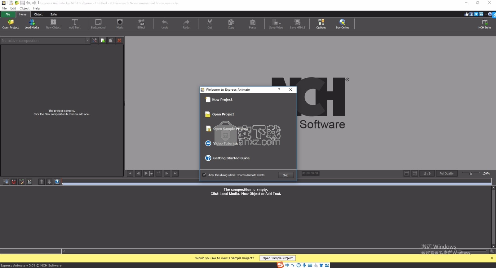Click the Background toolbar icon
Viewport: 496px width, 268px height.
pyautogui.click(x=98, y=24)
